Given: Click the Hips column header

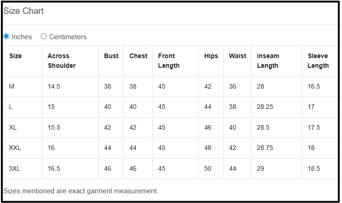Looking at the screenshot, I should click(x=211, y=56).
